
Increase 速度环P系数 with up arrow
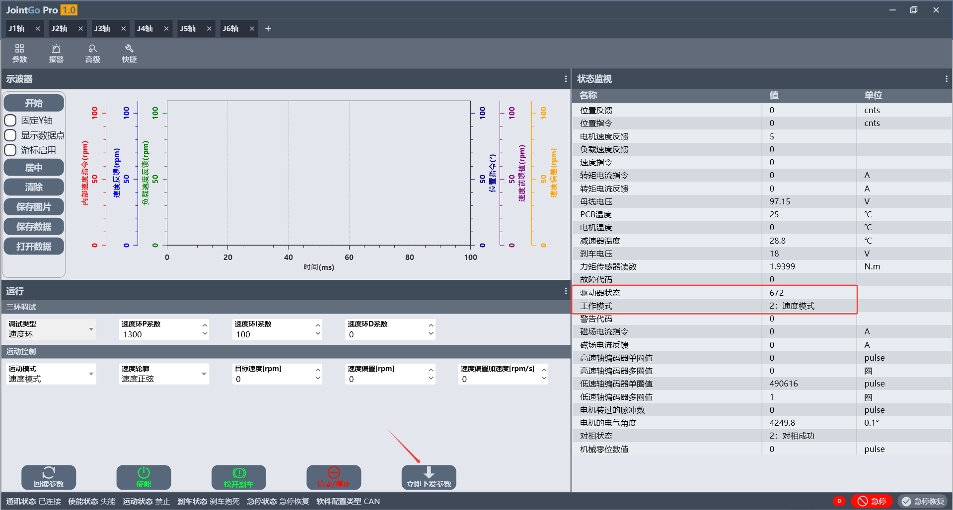tap(205, 325)
